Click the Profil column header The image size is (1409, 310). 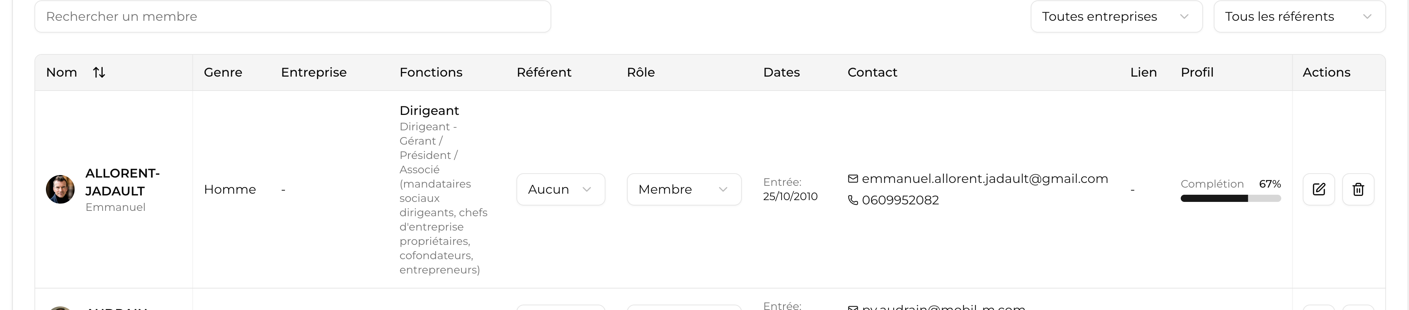click(1197, 72)
